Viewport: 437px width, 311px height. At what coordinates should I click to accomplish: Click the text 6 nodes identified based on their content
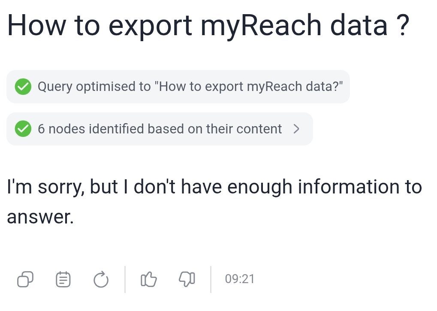[x=160, y=129]
